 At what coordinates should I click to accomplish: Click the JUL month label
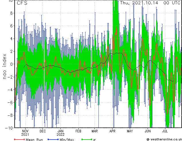point(165,131)
